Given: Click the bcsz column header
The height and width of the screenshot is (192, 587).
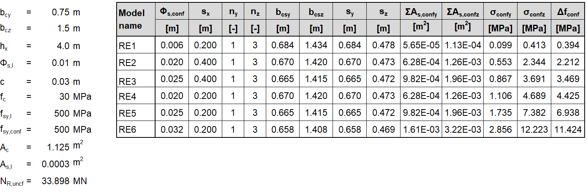Looking at the screenshot, I should pyautogui.click(x=316, y=13).
